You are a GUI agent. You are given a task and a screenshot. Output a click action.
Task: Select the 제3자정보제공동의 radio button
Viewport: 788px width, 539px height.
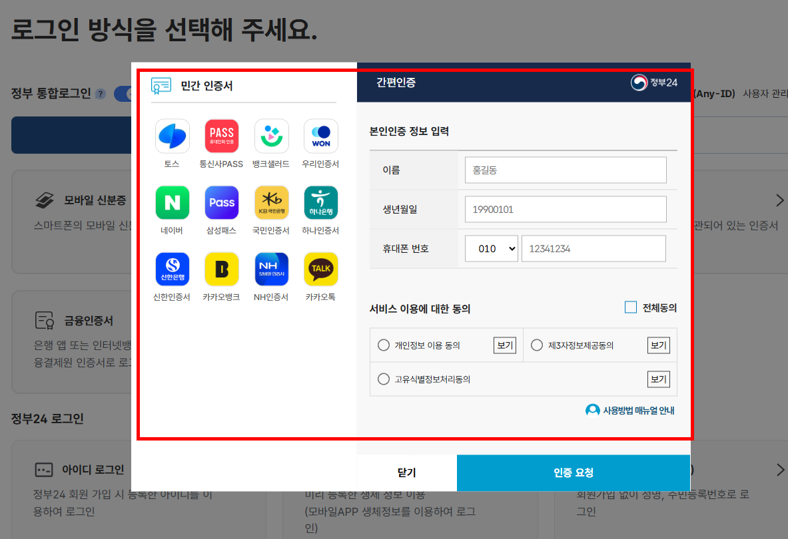pyautogui.click(x=537, y=345)
